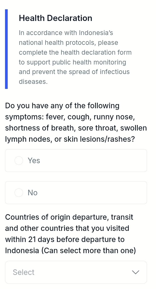156x289 pixels.
Task: Click the No option card label
Action: (33, 193)
